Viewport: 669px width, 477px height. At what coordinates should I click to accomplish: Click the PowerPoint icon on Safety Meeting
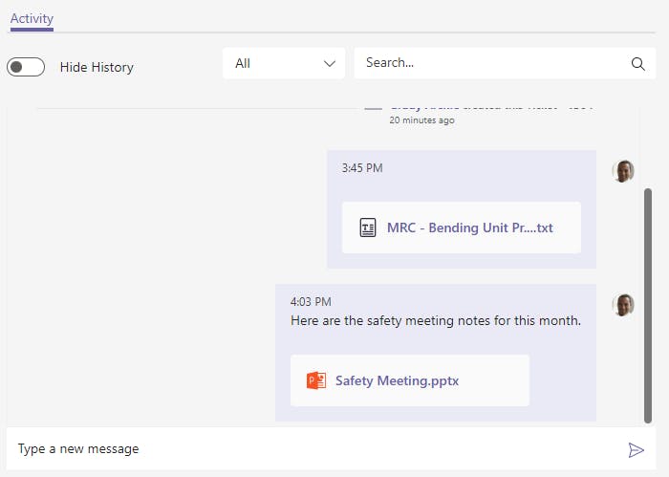pos(315,380)
